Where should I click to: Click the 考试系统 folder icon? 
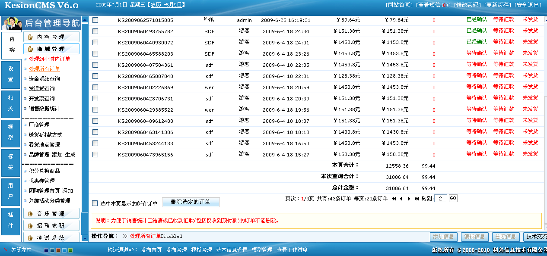[30, 238]
